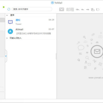Click the forward arrow toolbar icon
This screenshot has width=103, height=103.
[x=88, y=9]
